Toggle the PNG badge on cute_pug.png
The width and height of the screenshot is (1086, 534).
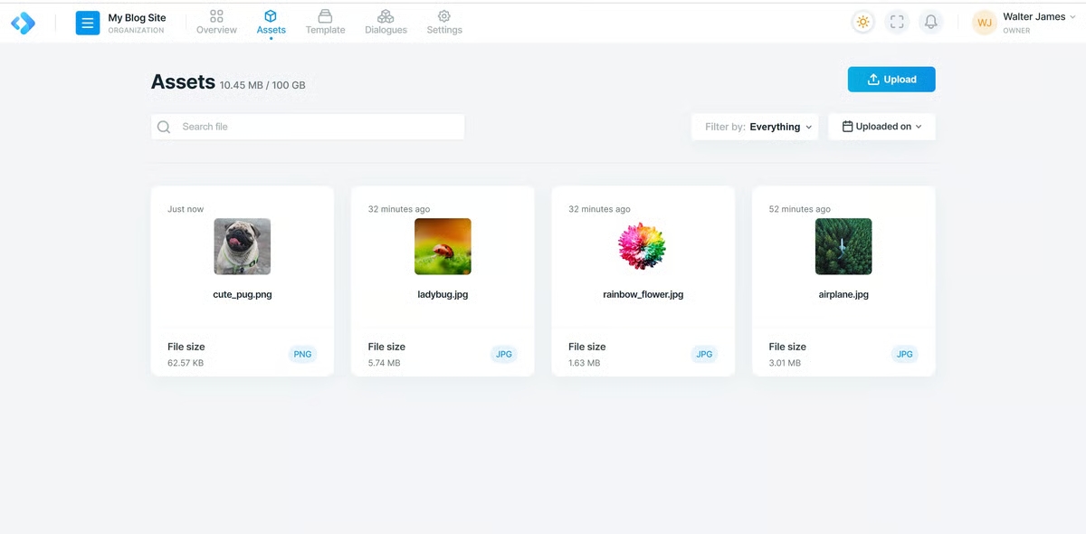[x=302, y=354]
